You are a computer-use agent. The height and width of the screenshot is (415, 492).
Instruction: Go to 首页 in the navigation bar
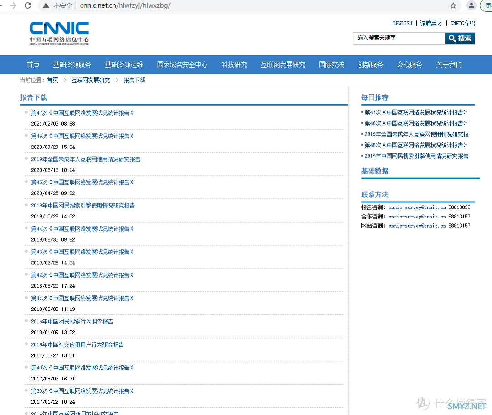coord(33,65)
